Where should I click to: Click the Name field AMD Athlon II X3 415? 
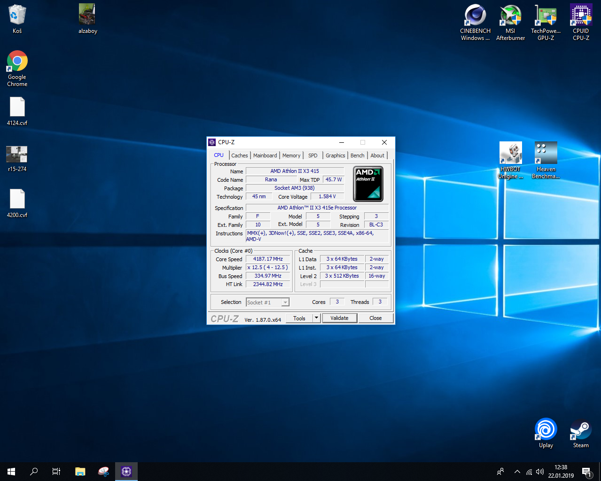295,171
